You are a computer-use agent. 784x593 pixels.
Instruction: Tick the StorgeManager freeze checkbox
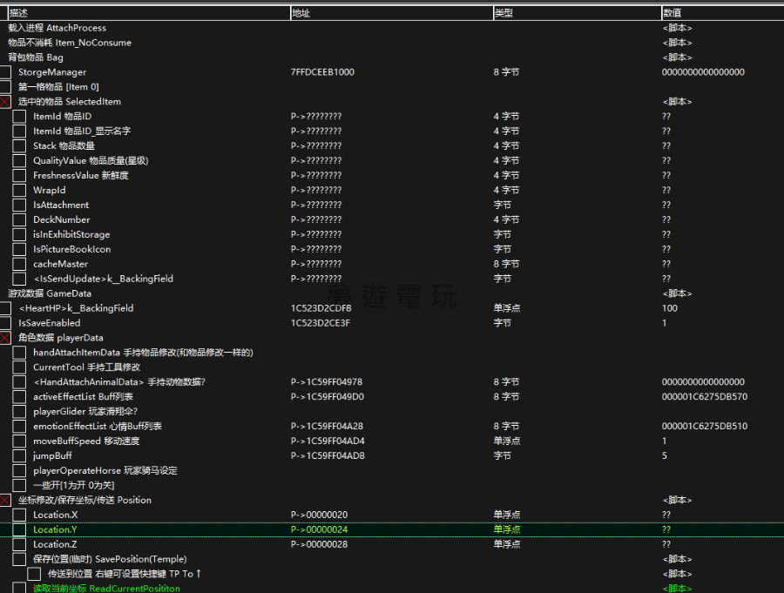tap(5, 72)
